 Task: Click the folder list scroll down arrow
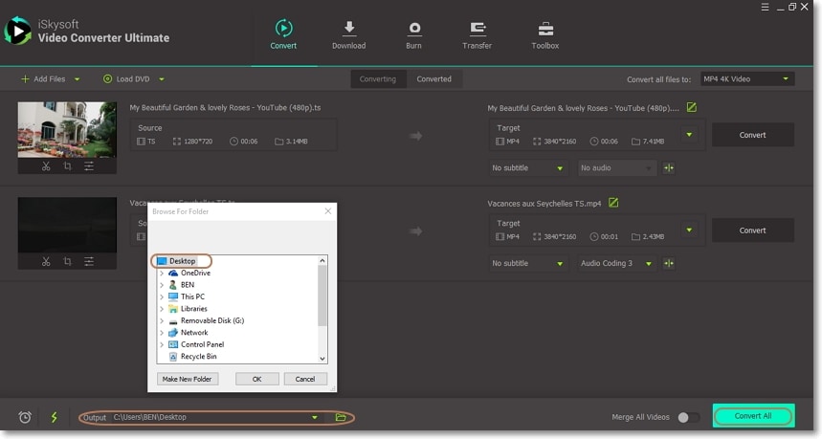pos(322,359)
